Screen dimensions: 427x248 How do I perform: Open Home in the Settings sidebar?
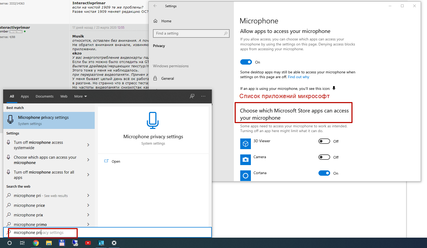click(166, 21)
